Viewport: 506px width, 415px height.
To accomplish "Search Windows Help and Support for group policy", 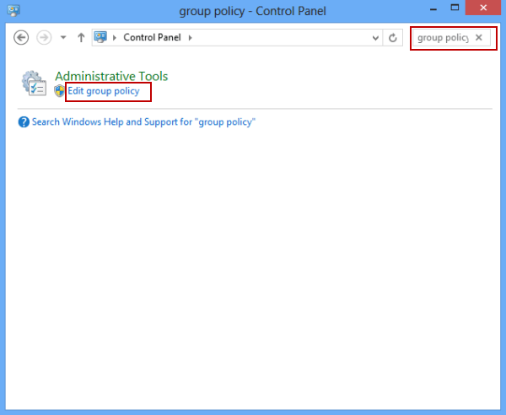I will tap(143, 122).
